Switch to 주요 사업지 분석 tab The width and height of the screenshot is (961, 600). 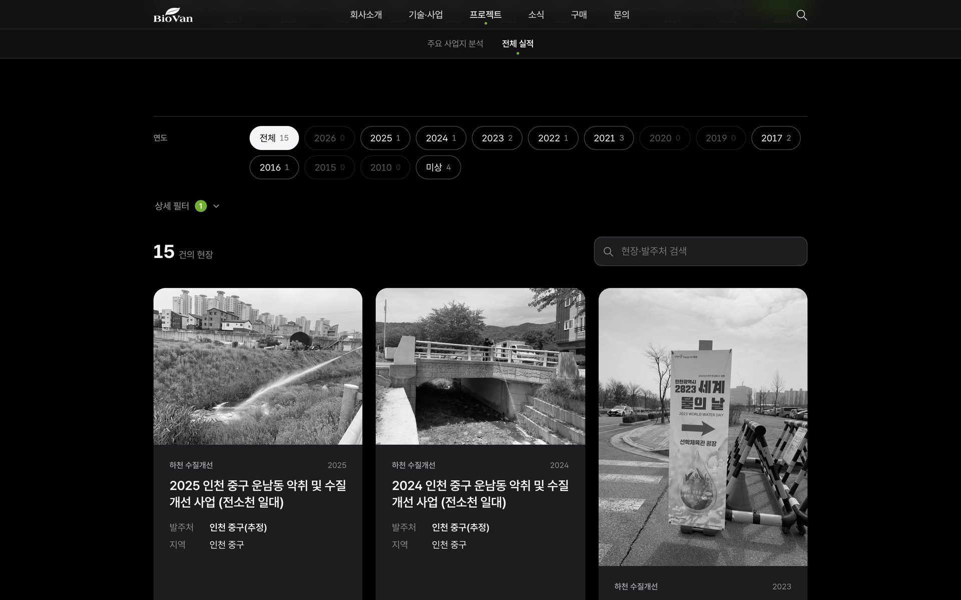point(455,43)
